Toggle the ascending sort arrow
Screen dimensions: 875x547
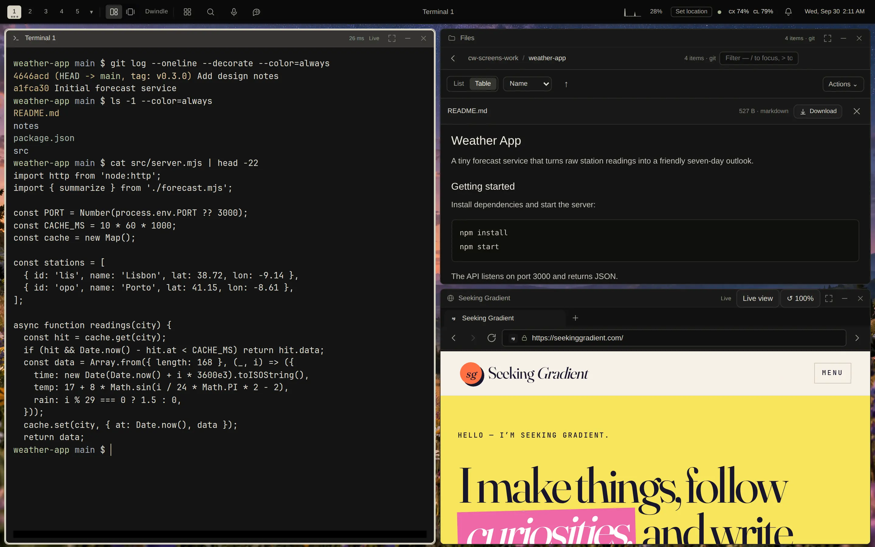[566, 84]
